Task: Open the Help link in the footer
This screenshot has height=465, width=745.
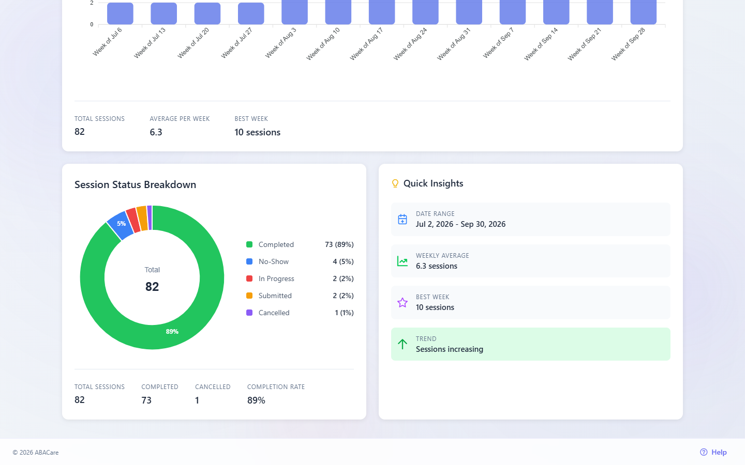Action: [713, 452]
